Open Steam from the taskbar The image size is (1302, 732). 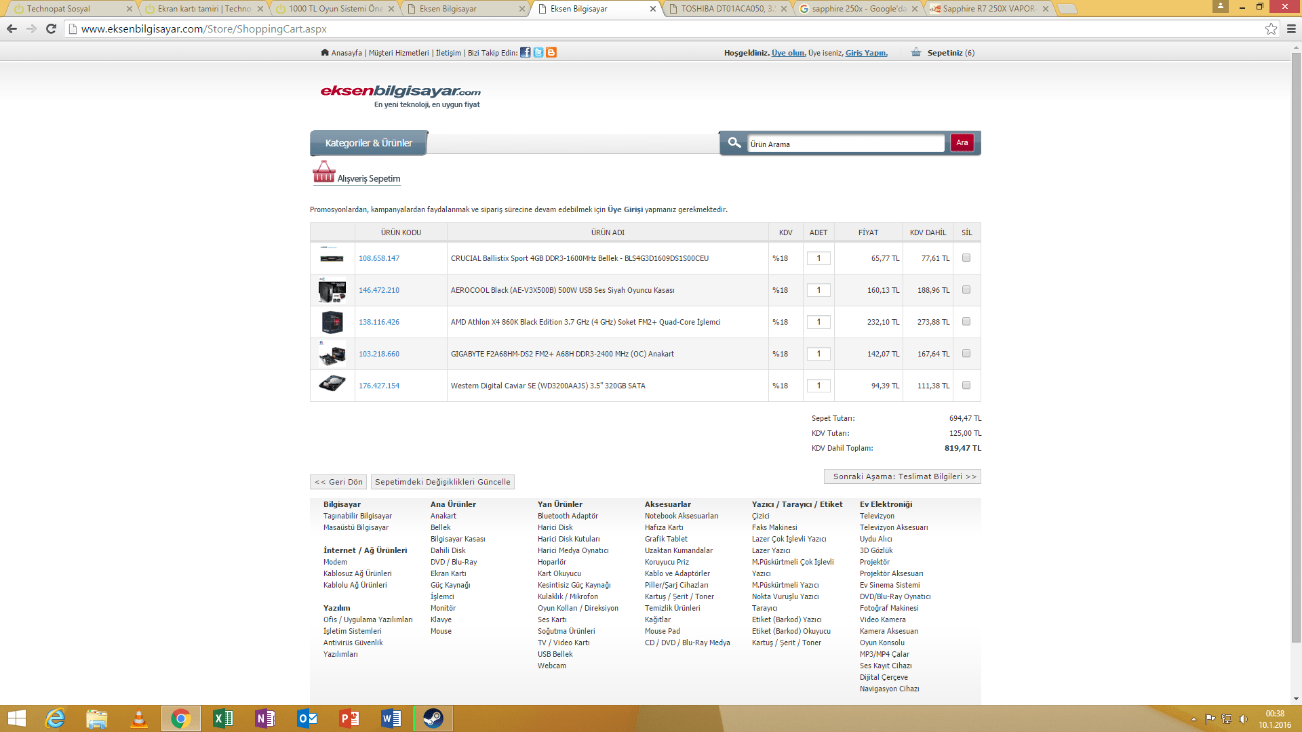tap(433, 718)
